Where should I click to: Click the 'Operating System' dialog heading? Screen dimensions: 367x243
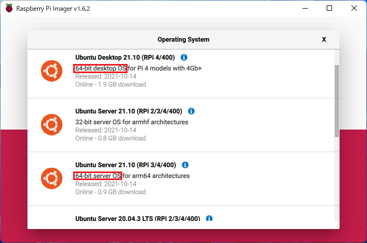pos(183,40)
